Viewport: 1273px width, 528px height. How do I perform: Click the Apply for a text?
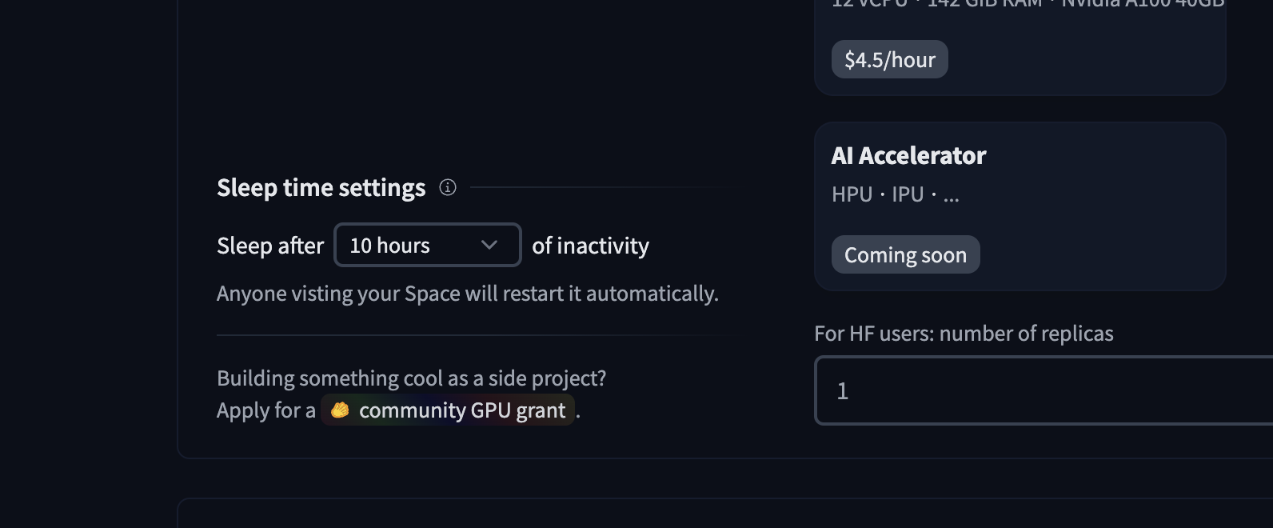point(265,410)
